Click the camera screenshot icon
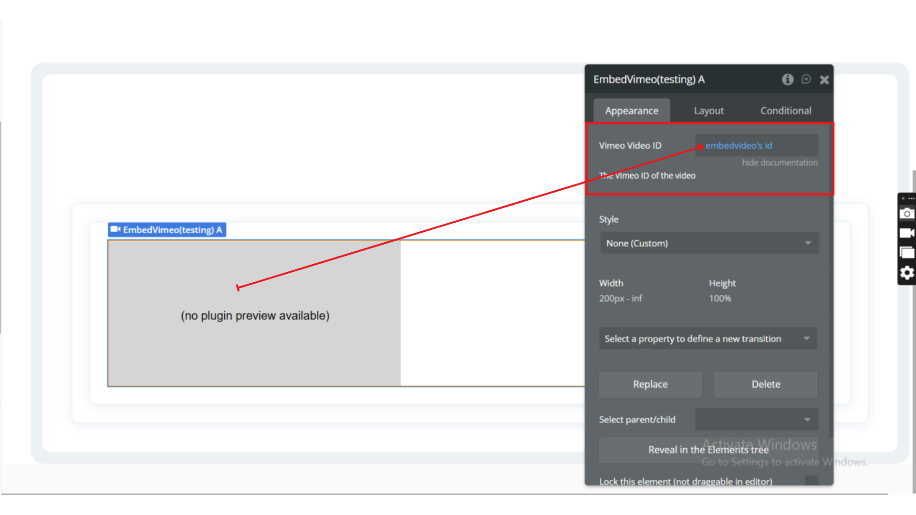Screen dimensions: 916x515 click(906, 214)
